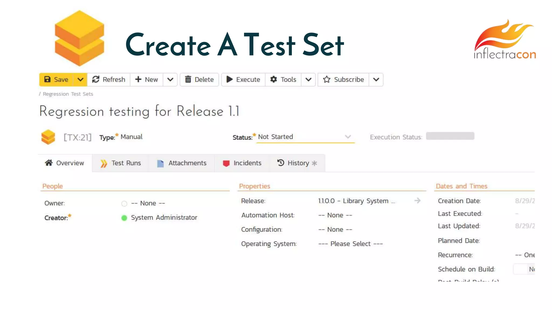Go to Regression Test Sets breadcrumb
552x310 pixels.
68,94
